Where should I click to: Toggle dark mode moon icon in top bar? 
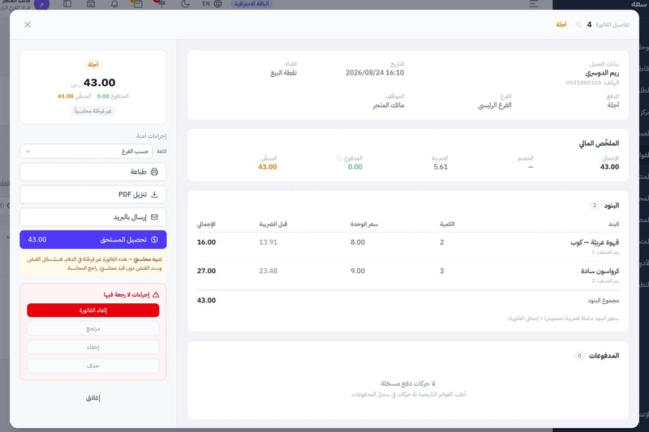tap(185, 4)
